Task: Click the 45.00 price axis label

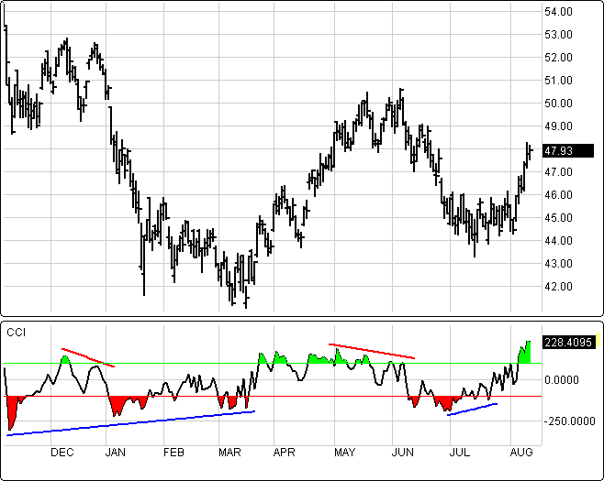Action: click(x=558, y=218)
